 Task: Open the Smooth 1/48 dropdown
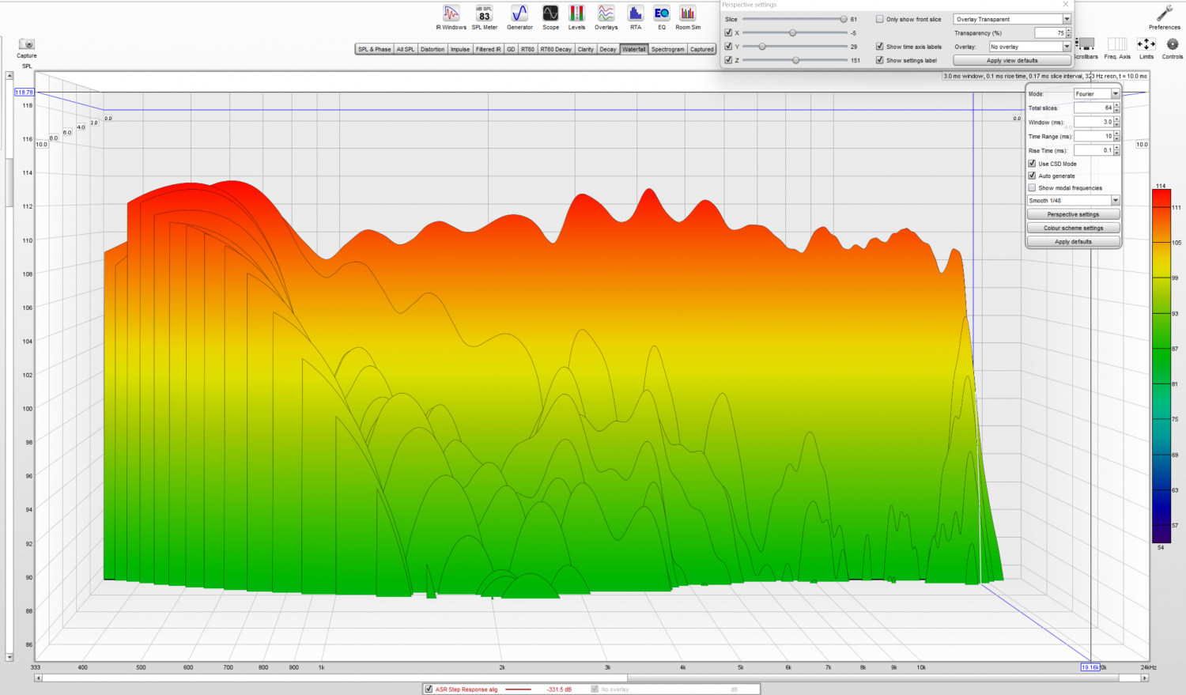(1073, 201)
